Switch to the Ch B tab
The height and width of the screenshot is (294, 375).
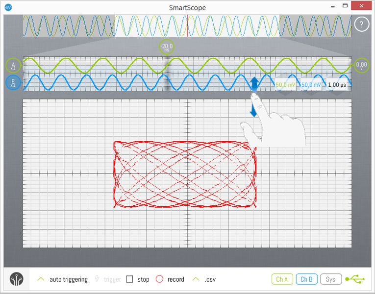306,279
